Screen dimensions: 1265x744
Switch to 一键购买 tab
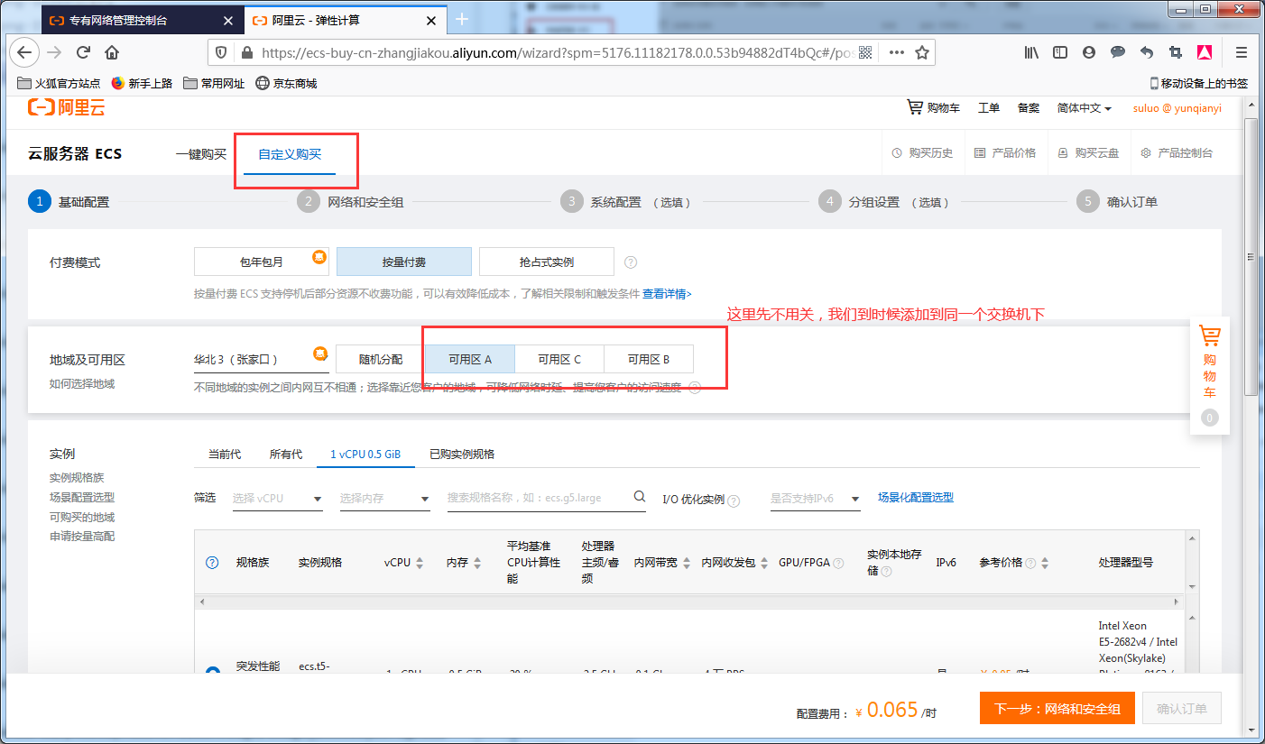point(200,154)
